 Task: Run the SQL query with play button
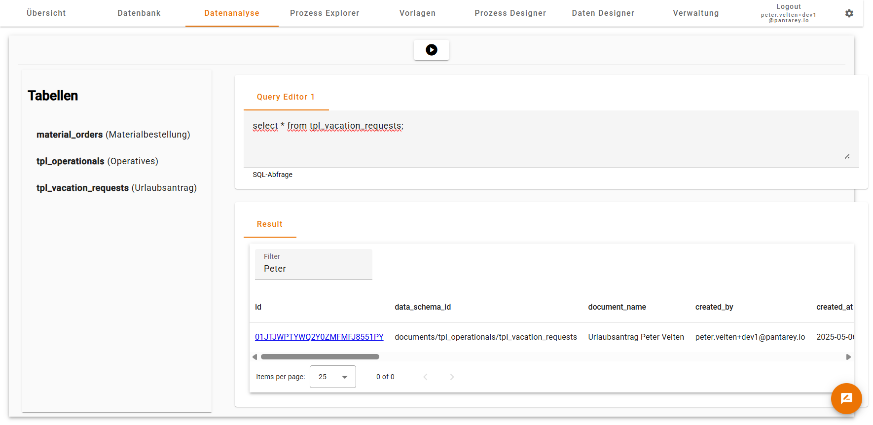431,50
